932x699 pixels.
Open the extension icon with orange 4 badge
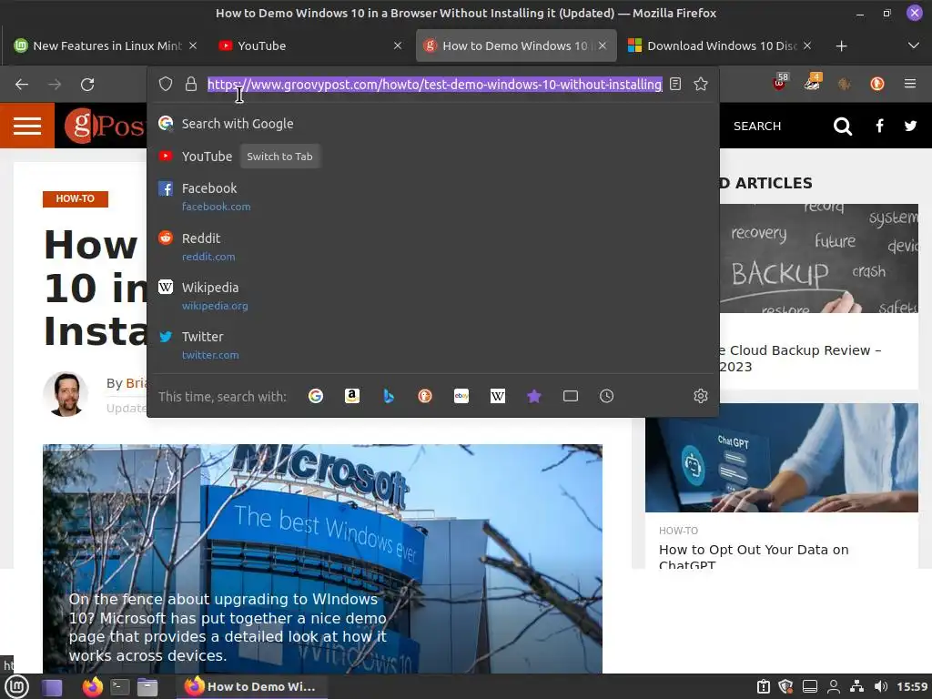pyautogui.click(x=812, y=83)
